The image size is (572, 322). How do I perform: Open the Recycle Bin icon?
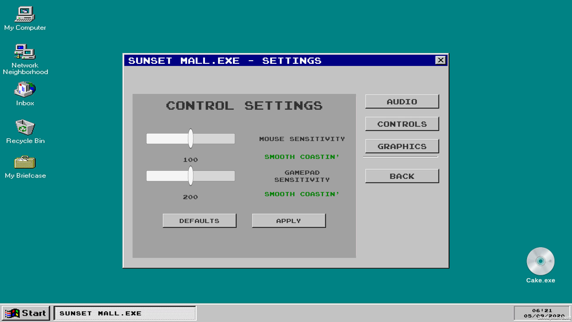[25, 127]
